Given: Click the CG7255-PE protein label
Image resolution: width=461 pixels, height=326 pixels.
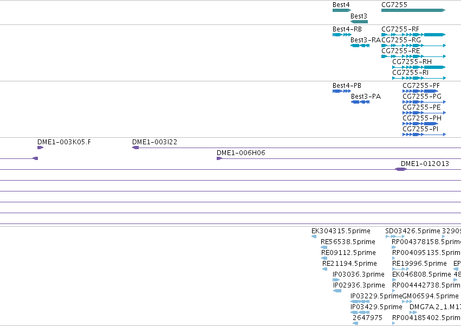Looking at the screenshot, I should (421, 107).
